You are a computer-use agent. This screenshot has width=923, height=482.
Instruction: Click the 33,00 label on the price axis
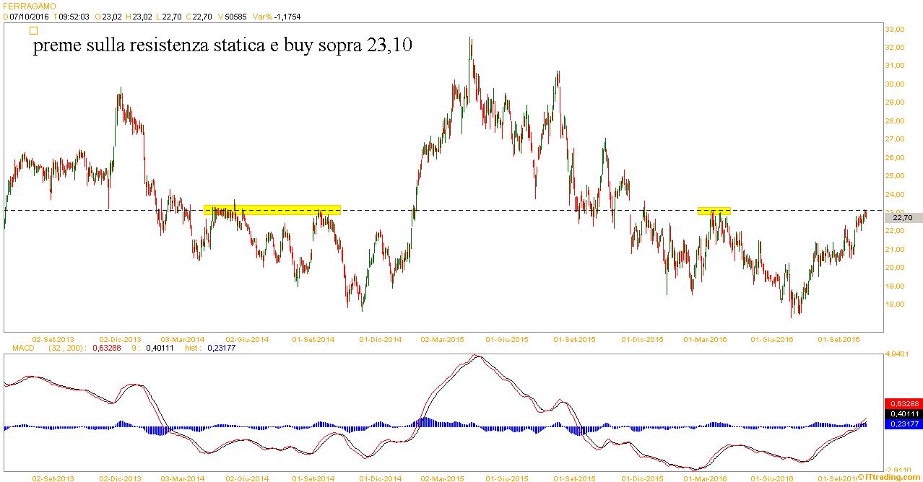pos(895,29)
